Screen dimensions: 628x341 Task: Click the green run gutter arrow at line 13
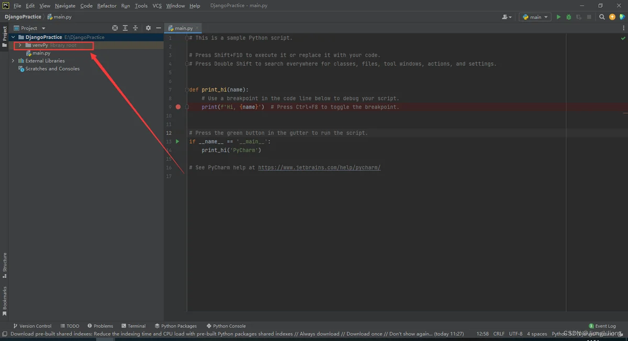click(177, 141)
